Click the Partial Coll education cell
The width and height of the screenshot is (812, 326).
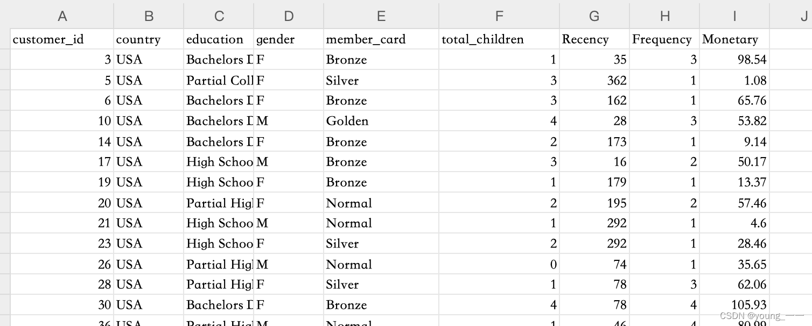click(219, 80)
